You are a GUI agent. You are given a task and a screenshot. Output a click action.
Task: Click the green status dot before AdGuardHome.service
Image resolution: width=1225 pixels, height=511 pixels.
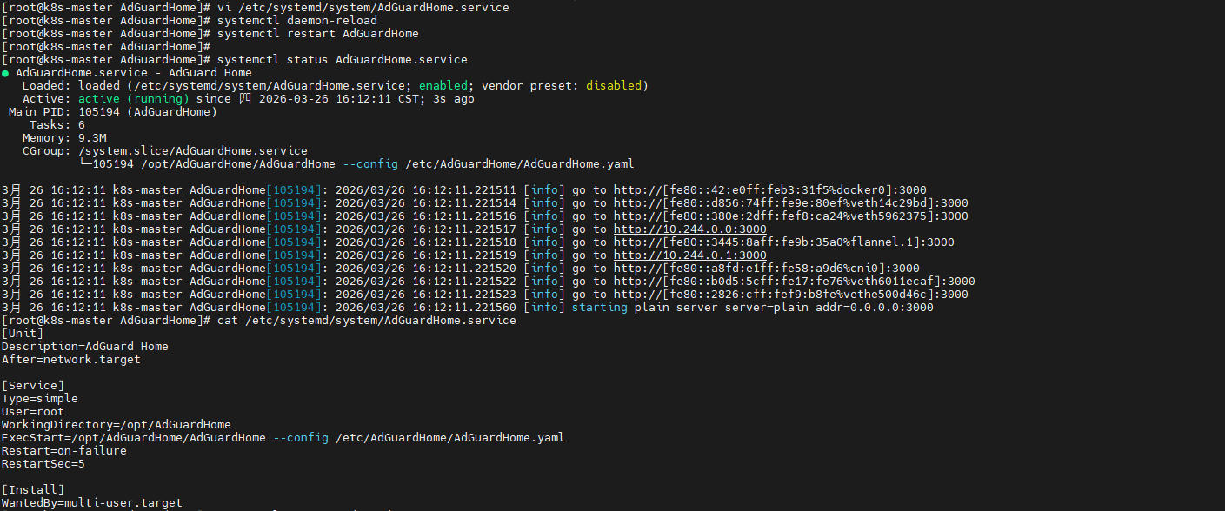[5, 73]
